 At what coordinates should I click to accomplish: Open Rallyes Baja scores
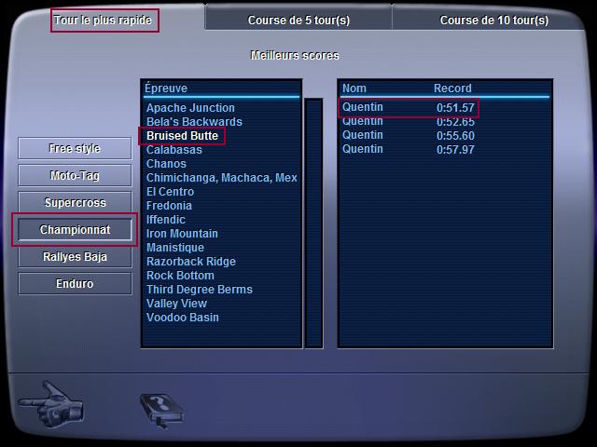tap(75, 257)
